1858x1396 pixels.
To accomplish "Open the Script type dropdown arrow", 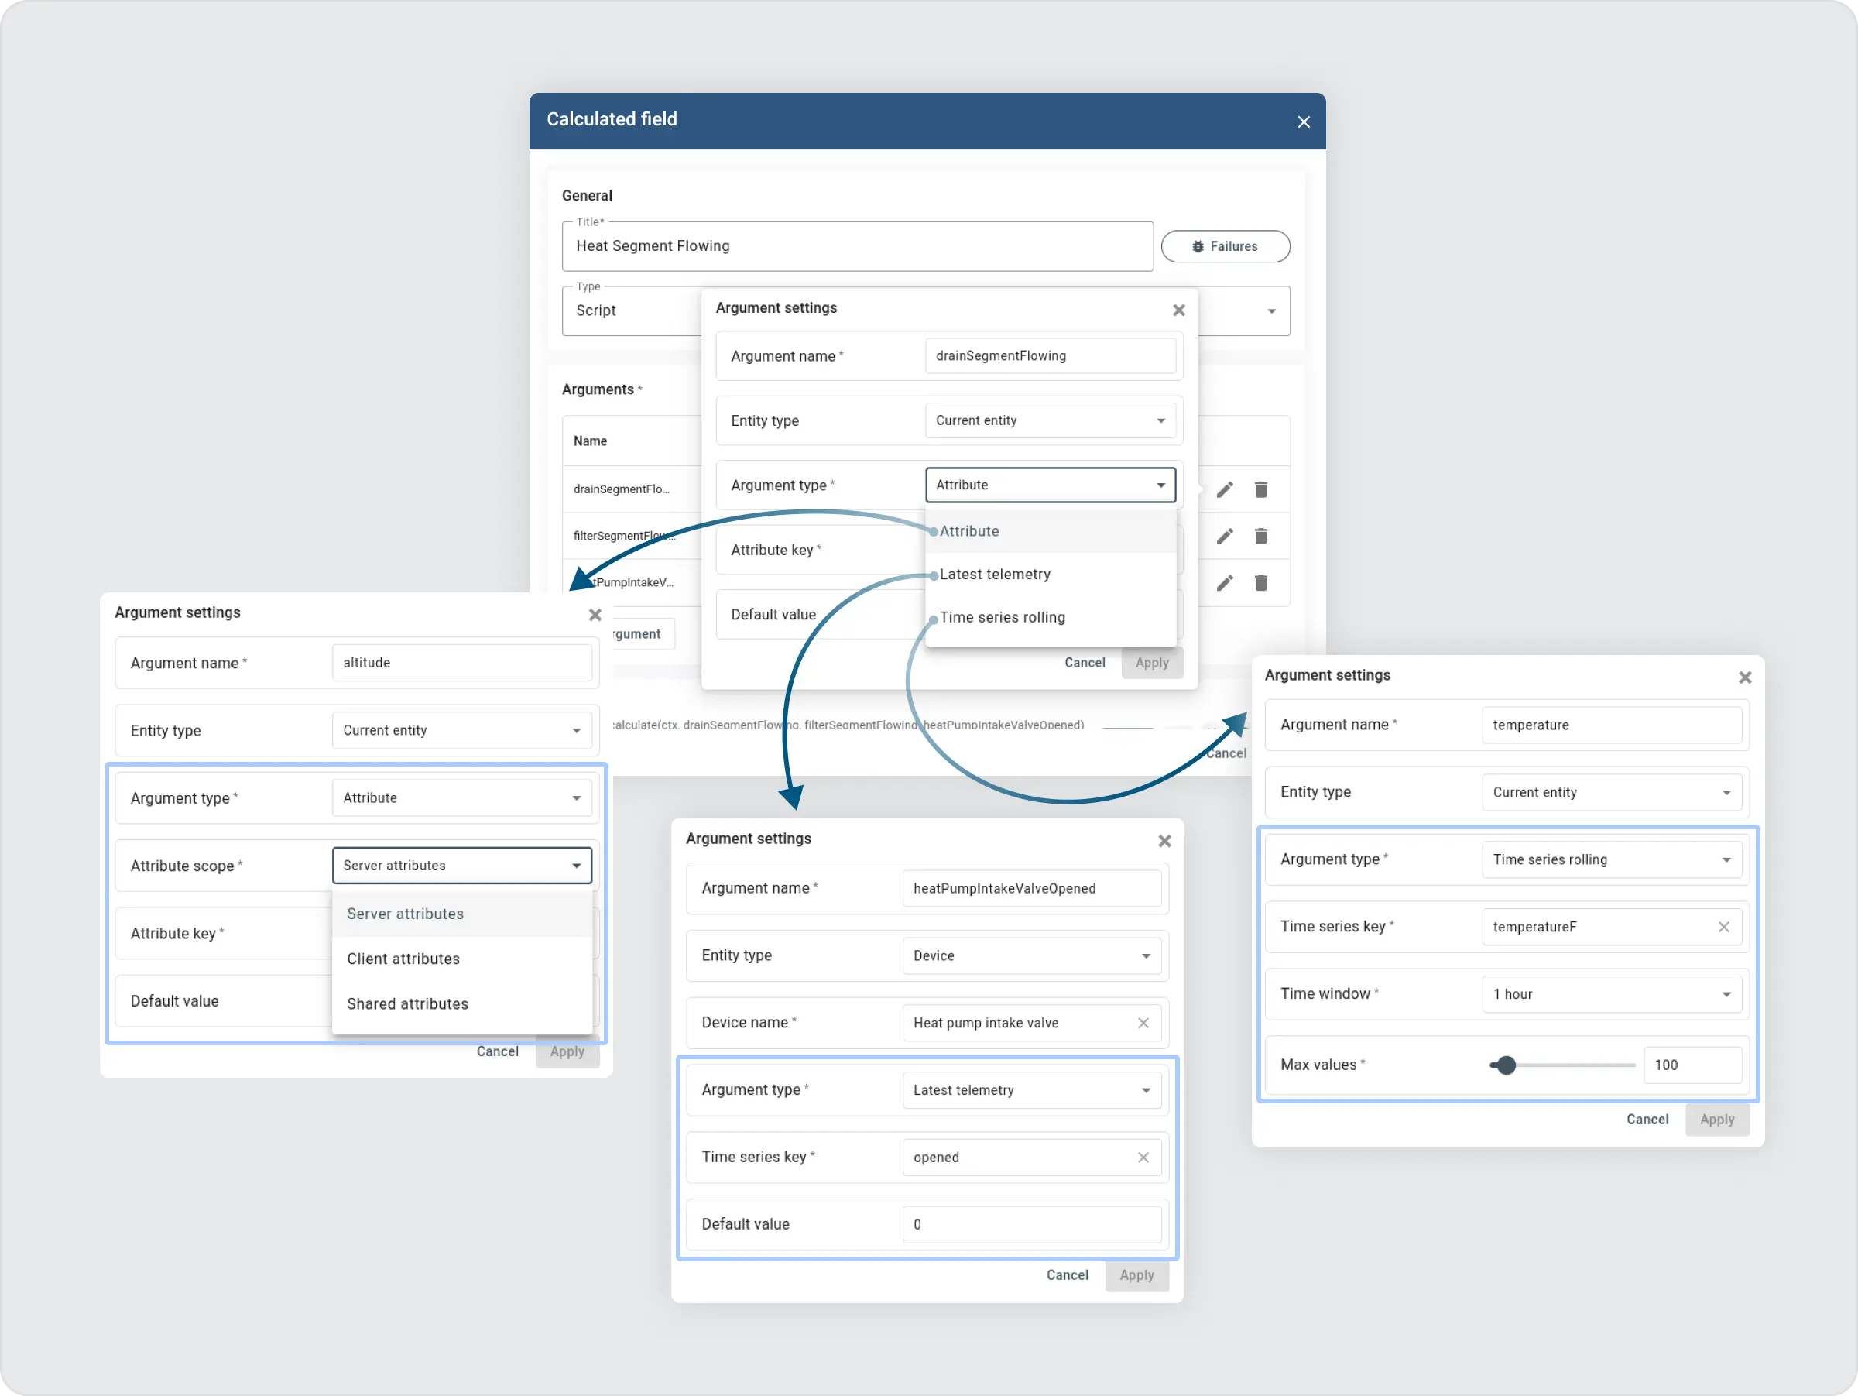I will click(x=1271, y=311).
